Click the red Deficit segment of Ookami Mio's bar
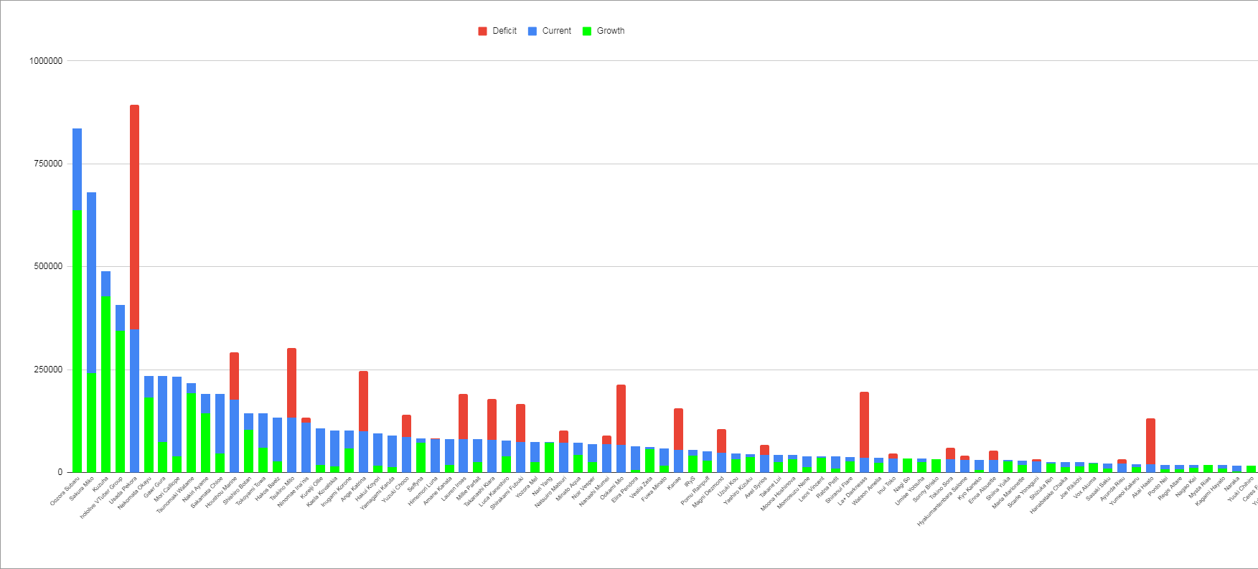The width and height of the screenshot is (1258, 569). pyautogui.click(x=621, y=415)
